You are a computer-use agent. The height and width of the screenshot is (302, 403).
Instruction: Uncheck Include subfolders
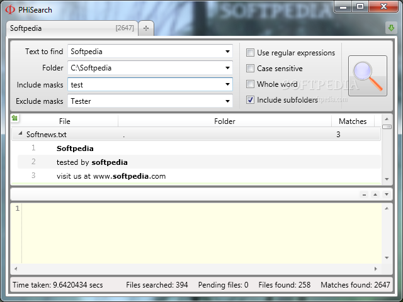coord(250,99)
